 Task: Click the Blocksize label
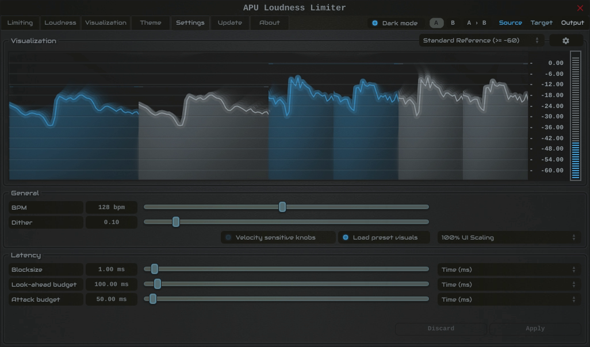(46, 269)
